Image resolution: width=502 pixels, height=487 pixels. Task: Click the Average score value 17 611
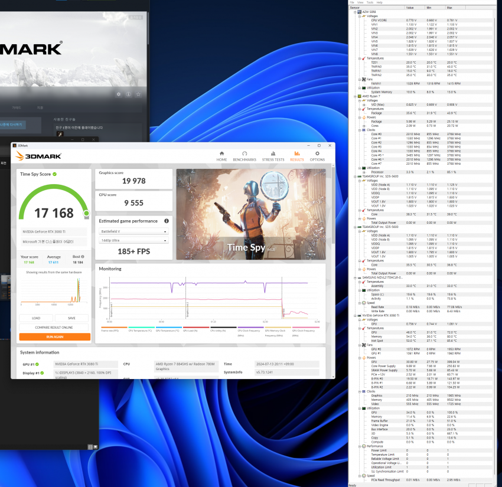point(54,262)
